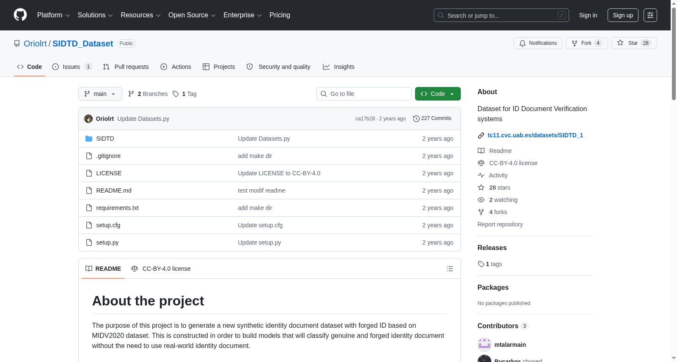Switch to the Projects tab
The width and height of the screenshot is (677, 362).
(219, 67)
